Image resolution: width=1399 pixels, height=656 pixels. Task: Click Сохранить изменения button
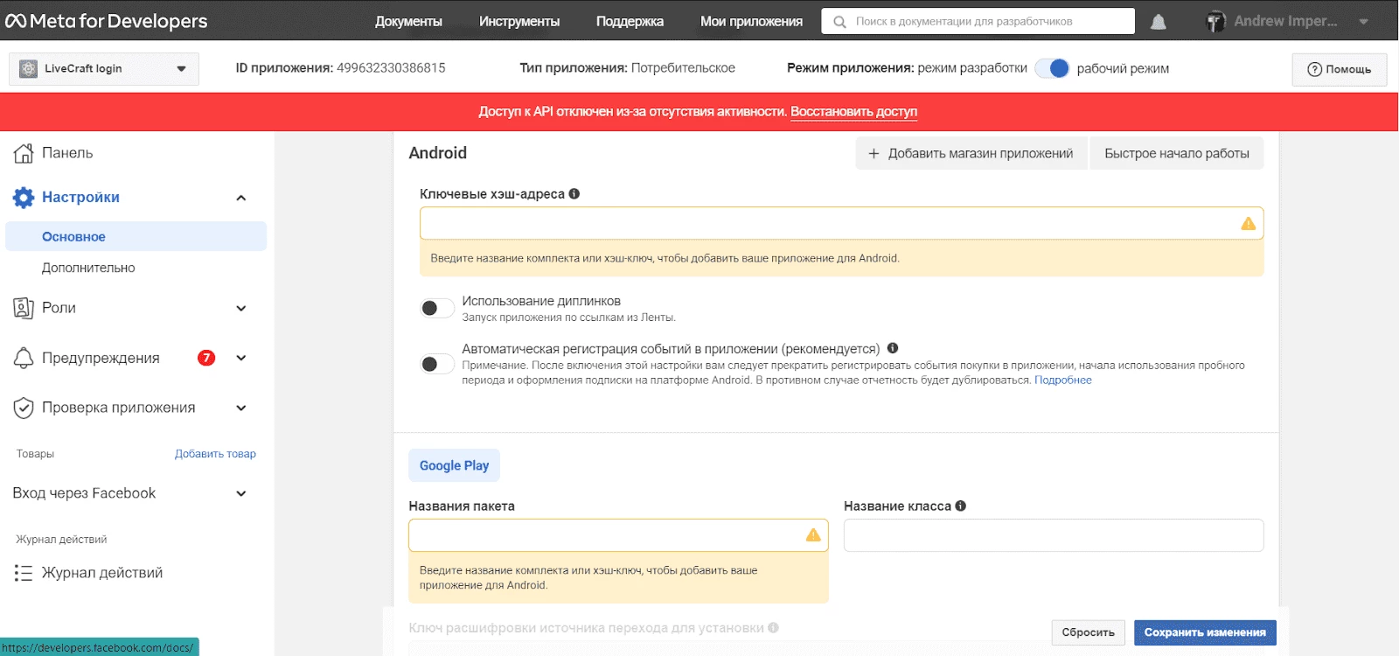(x=1205, y=632)
